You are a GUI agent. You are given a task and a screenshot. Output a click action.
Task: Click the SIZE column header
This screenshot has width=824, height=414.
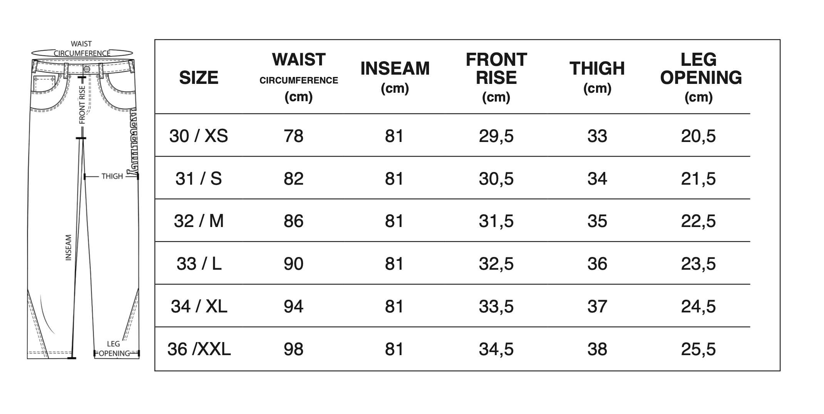tap(199, 78)
